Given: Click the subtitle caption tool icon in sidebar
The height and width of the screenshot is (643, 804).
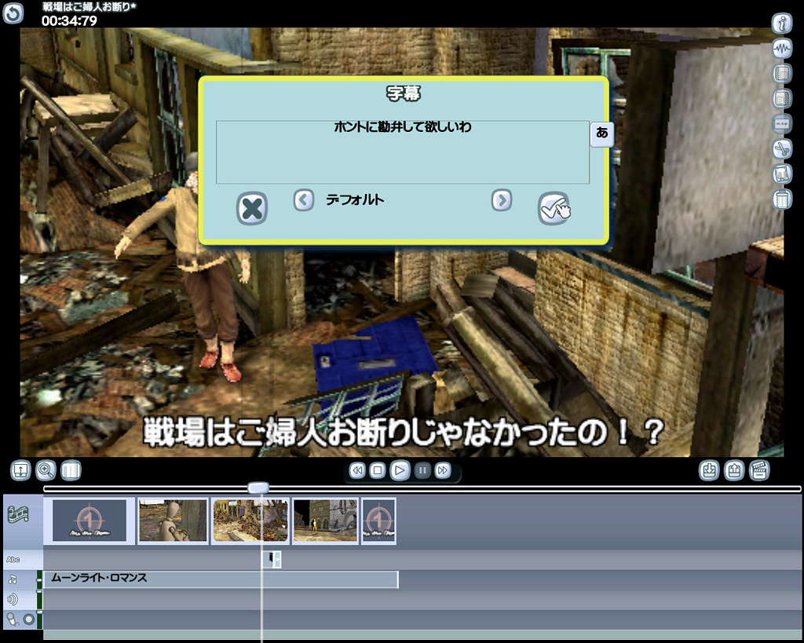Looking at the screenshot, I should pos(783,123).
